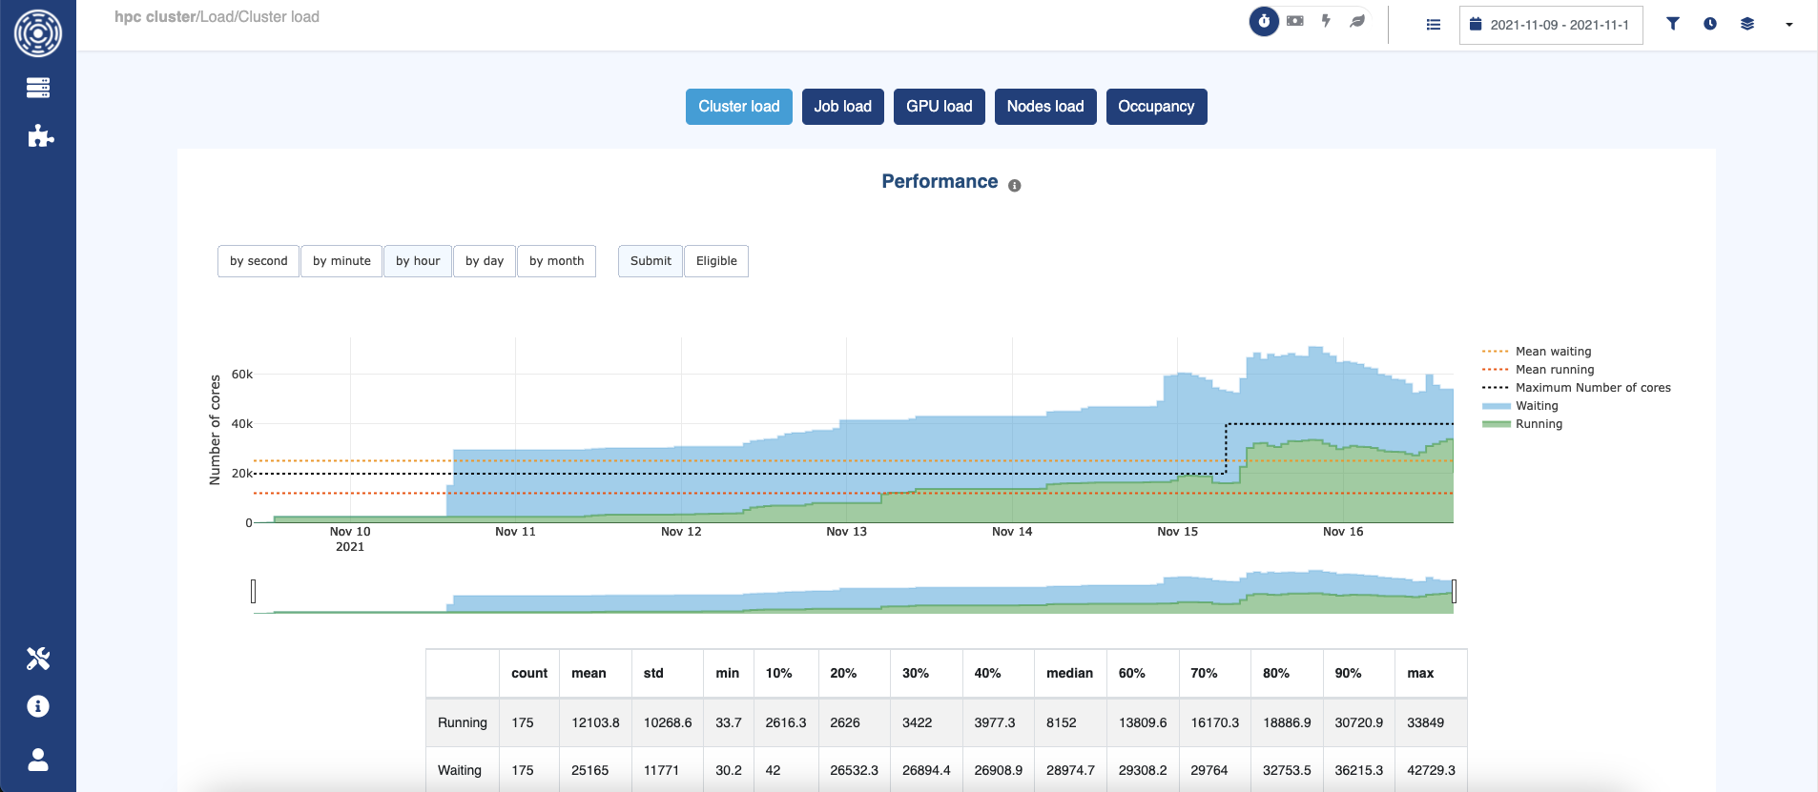
Task: Click the filter funnel icon
Action: [x=1672, y=24]
